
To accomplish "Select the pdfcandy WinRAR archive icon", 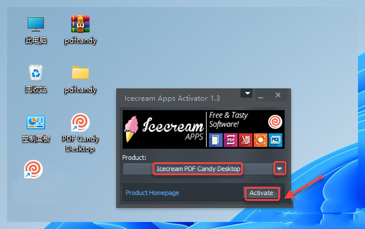I will [x=80, y=30].
